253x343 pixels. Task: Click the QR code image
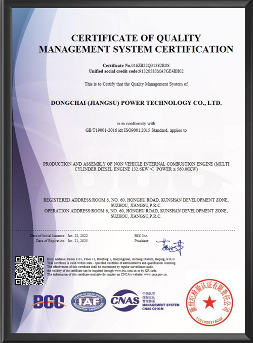[x=29, y=271]
